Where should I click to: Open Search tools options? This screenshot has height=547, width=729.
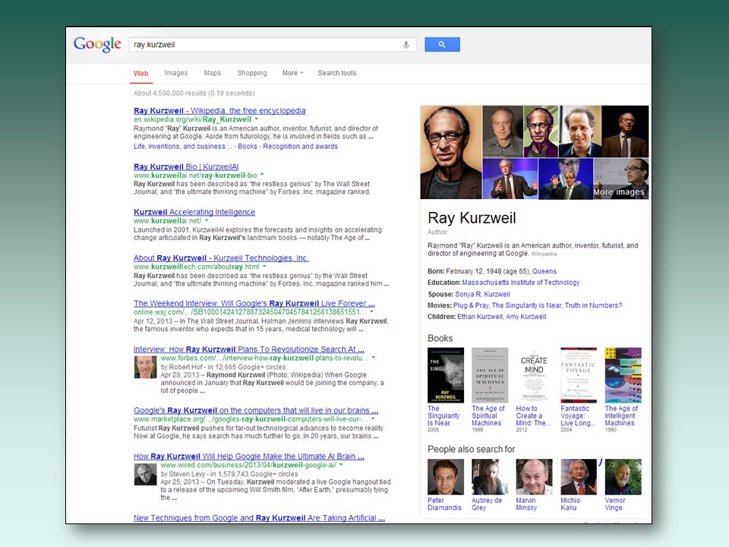[x=336, y=73]
